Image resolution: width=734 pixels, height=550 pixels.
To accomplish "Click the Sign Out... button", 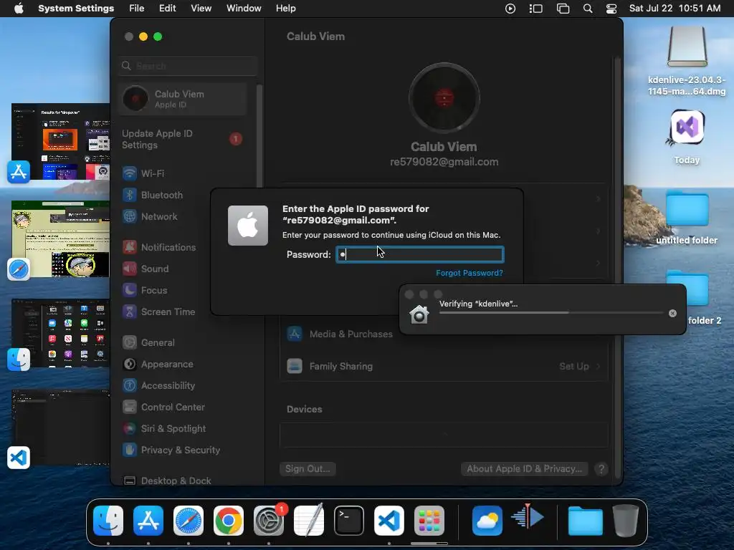I will click(x=308, y=468).
